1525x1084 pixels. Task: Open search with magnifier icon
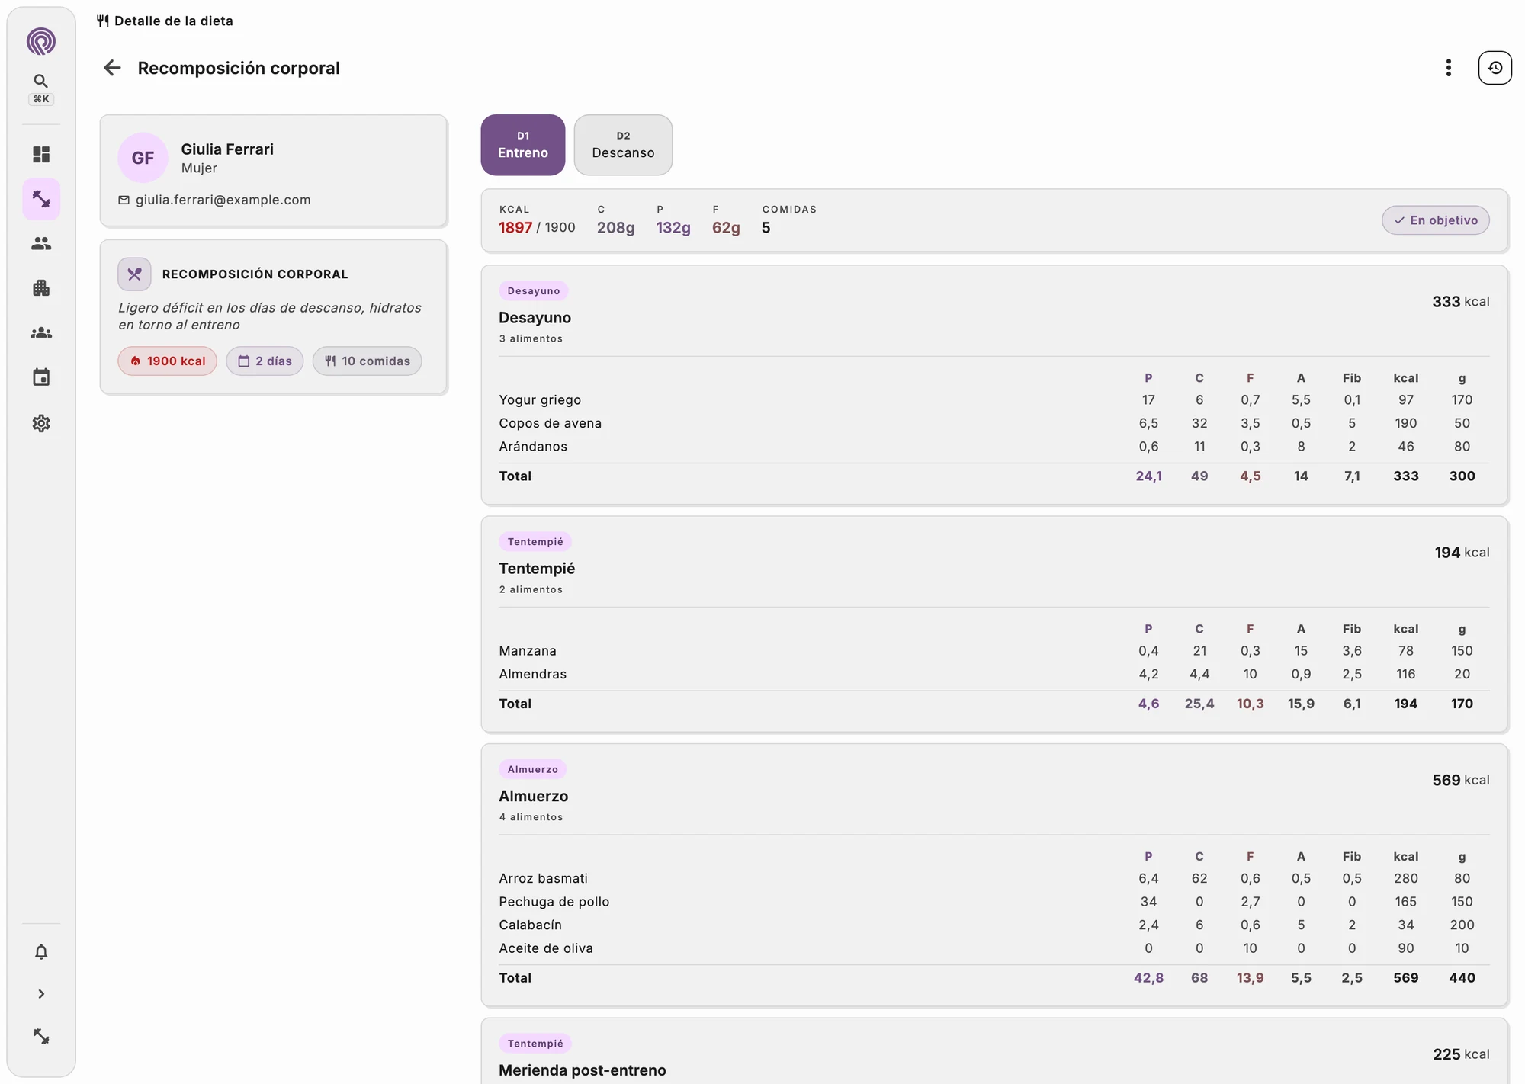coord(41,81)
